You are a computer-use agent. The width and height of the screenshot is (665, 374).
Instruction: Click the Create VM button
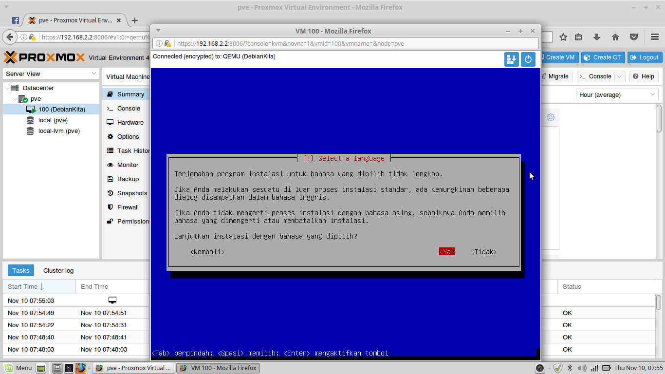(559, 57)
